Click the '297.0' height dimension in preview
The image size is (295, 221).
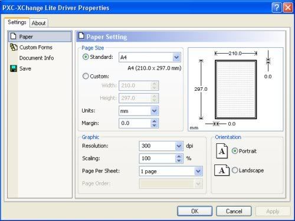point(201,89)
